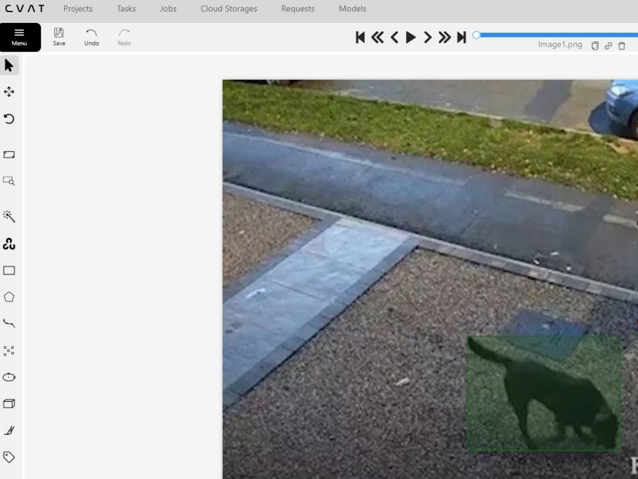Viewport: 638px width, 479px height.
Task: Jump backward several frames
Action: (378, 38)
